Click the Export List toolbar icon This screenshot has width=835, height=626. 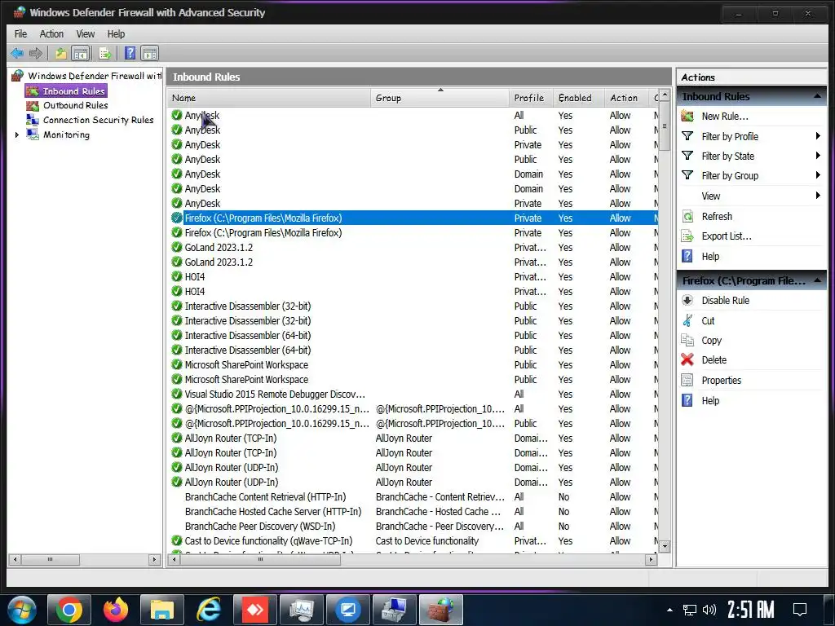click(x=105, y=53)
